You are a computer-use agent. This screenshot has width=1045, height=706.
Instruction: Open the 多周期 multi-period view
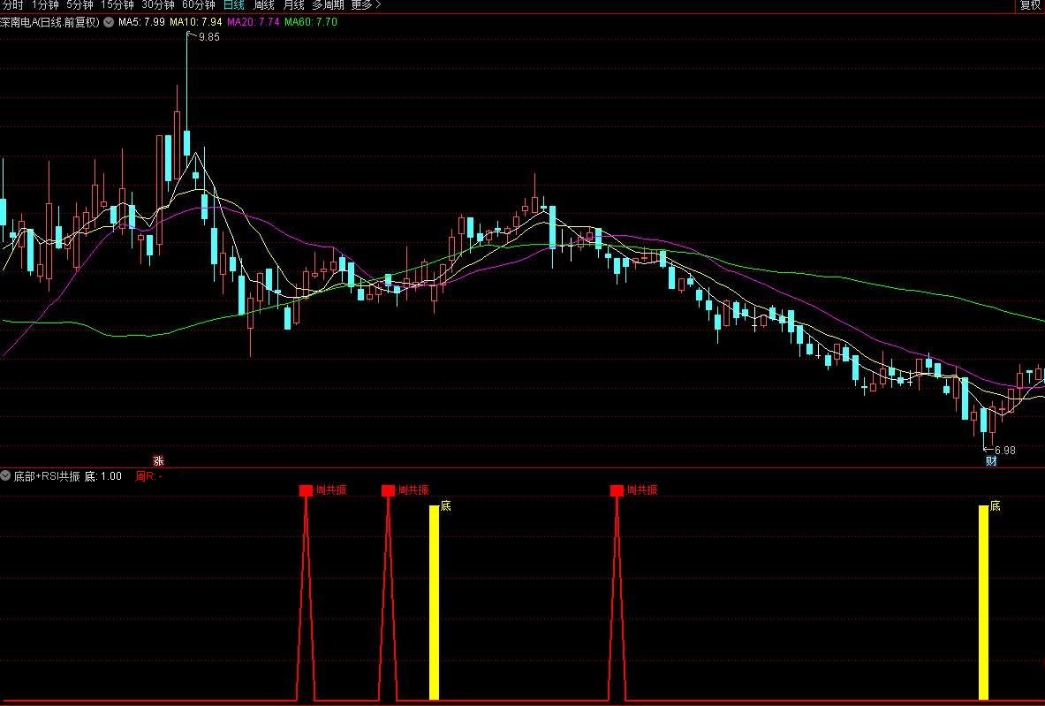click(328, 5)
